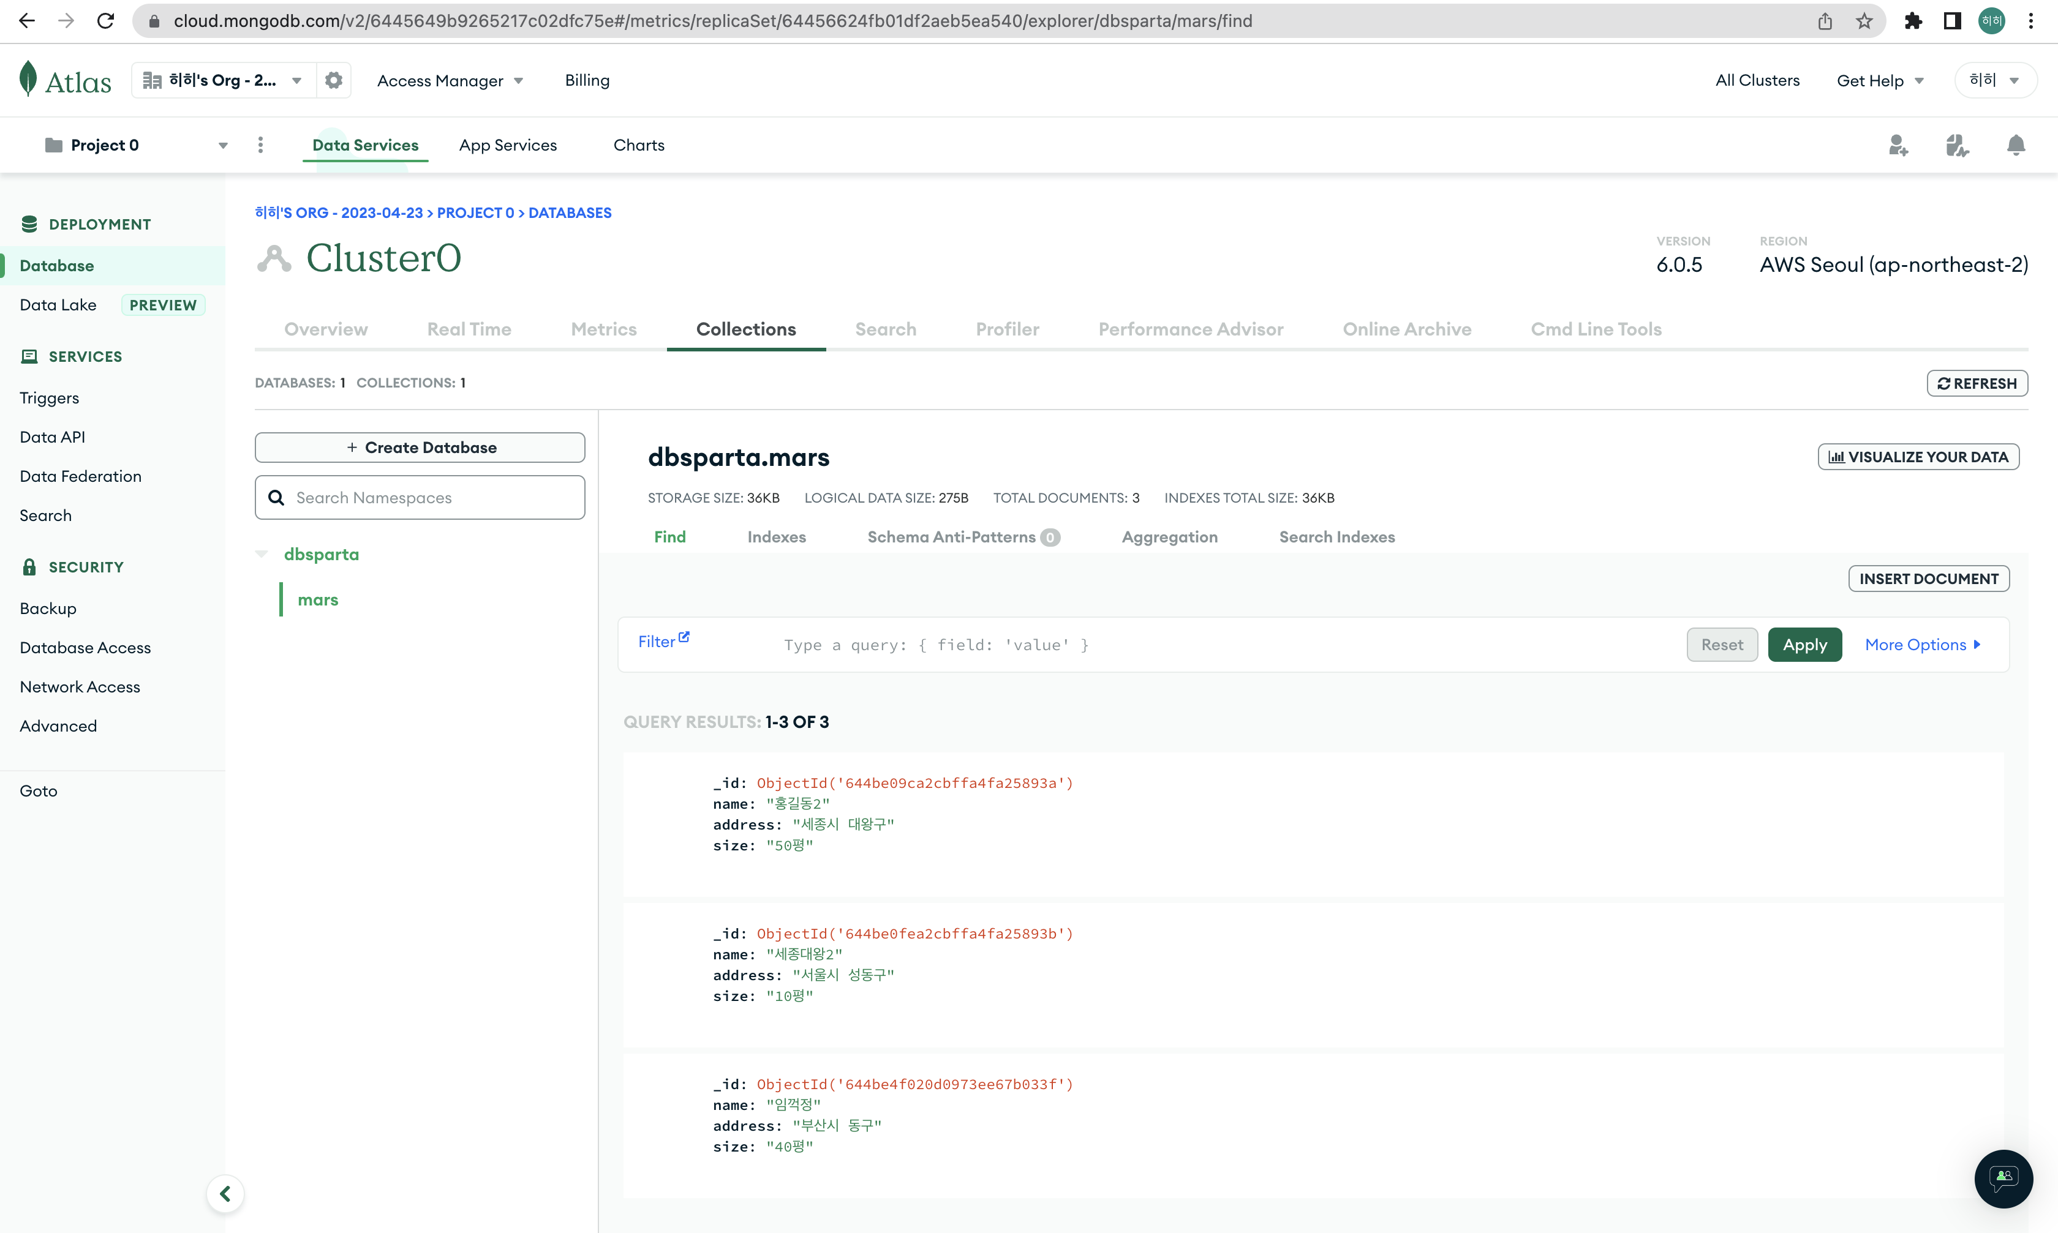Select the mars collection
The image size is (2058, 1233).
[317, 599]
